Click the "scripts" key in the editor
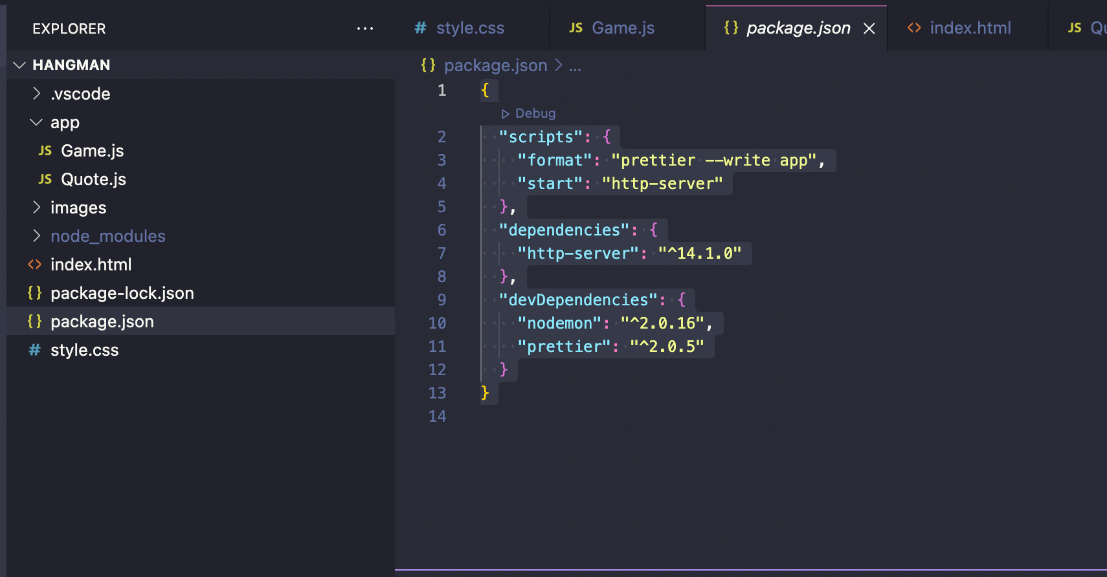The height and width of the screenshot is (577, 1107). point(541,137)
